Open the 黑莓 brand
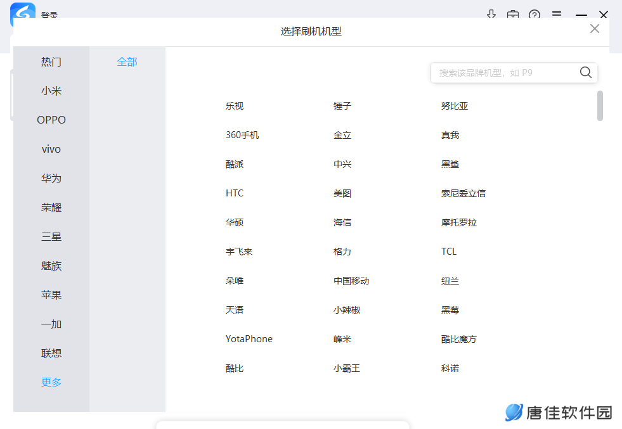Viewport: 622px width, 429px height. point(450,310)
